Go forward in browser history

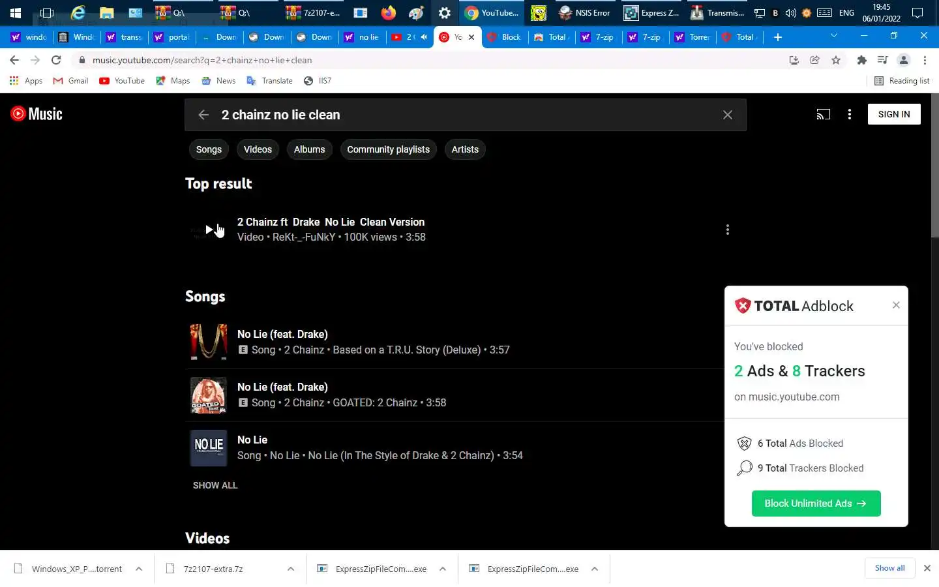pyautogui.click(x=35, y=60)
